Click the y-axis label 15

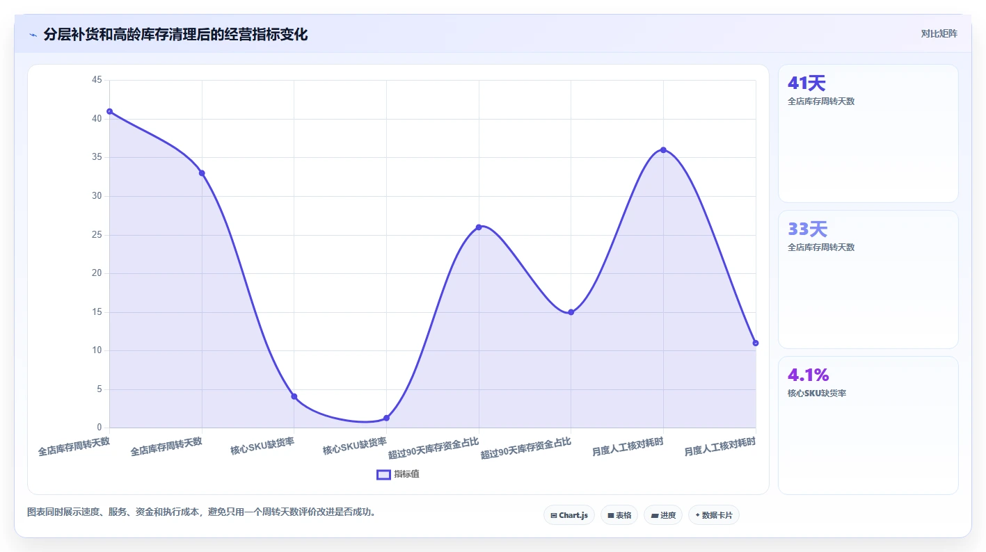coord(97,312)
